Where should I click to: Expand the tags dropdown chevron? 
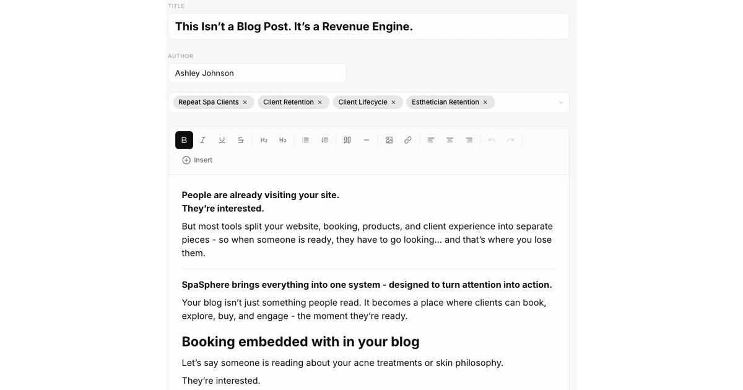click(x=561, y=103)
